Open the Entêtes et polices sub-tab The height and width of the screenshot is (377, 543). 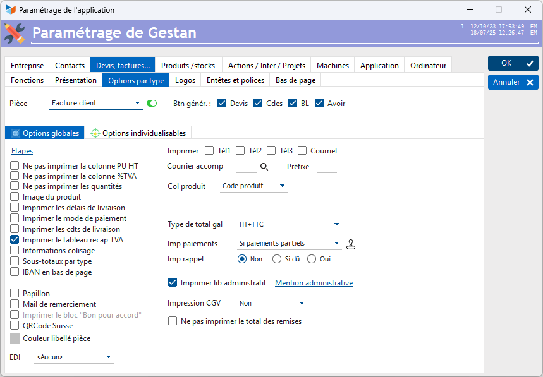(235, 80)
